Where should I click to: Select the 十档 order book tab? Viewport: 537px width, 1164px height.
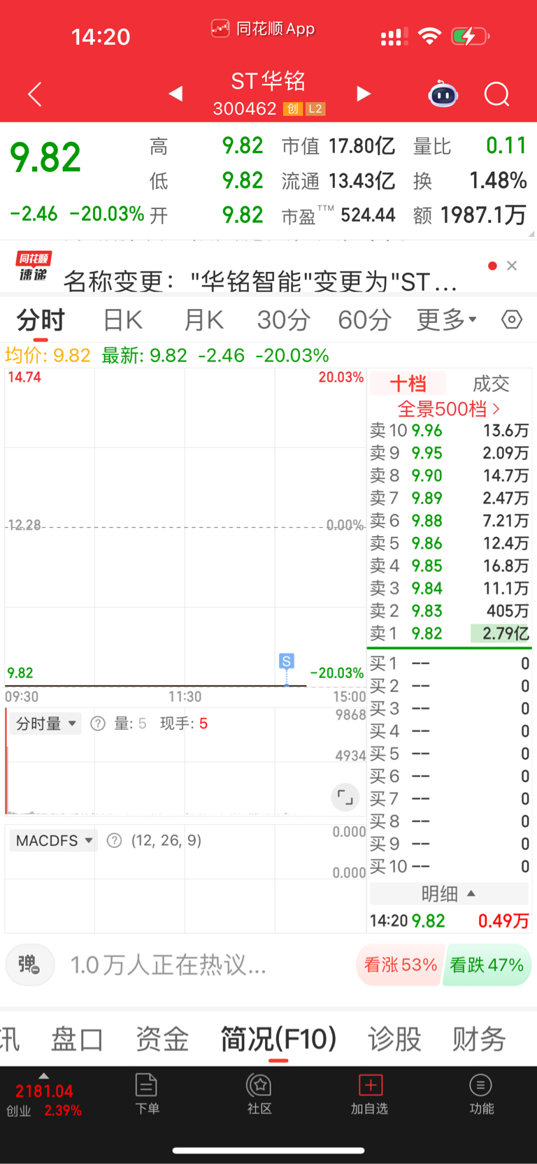point(408,383)
